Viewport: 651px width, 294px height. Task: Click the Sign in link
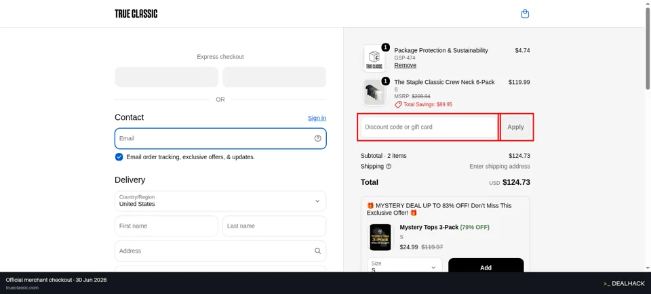tap(317, 118)
